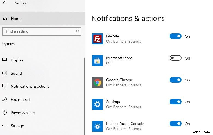Navigate to Storage settings
The width and height of the screenshot is (213, 135).
[x=17, y=126]
